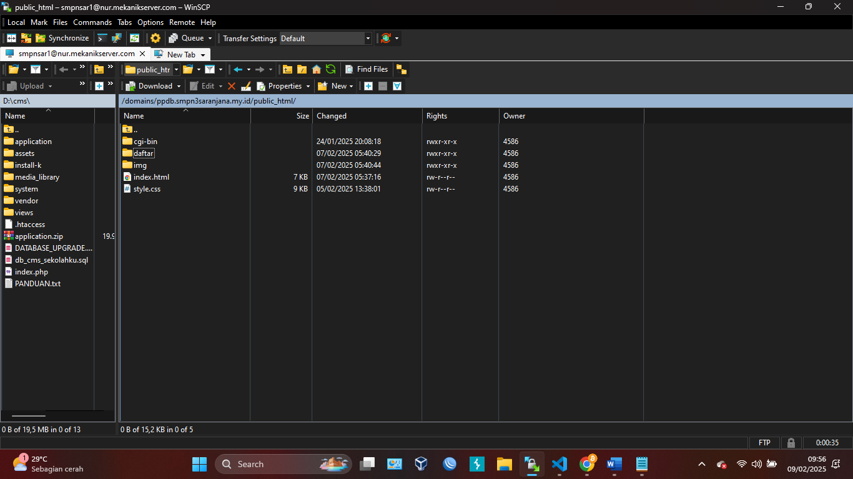Open Google Chrome from taskbar

(587, 464)
